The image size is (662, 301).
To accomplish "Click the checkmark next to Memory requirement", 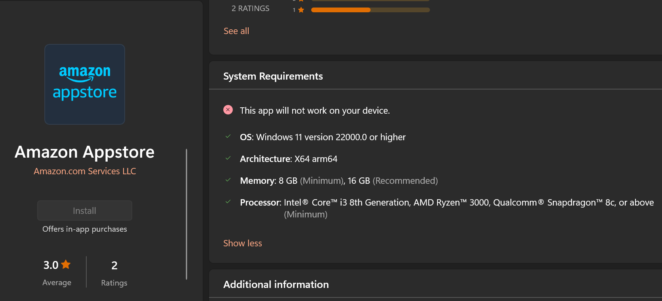I will (x=228, y=180).
